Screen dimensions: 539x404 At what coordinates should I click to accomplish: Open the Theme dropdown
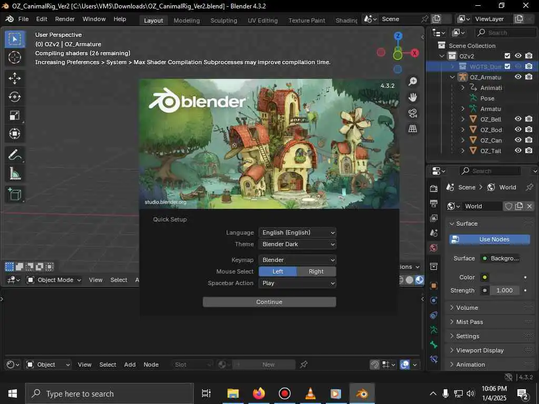pyautogui.click(x=297, y=244)
